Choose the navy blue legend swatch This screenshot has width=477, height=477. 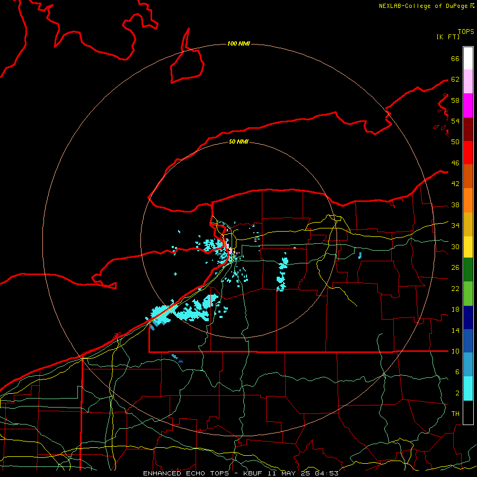click(x=468, y=317)
